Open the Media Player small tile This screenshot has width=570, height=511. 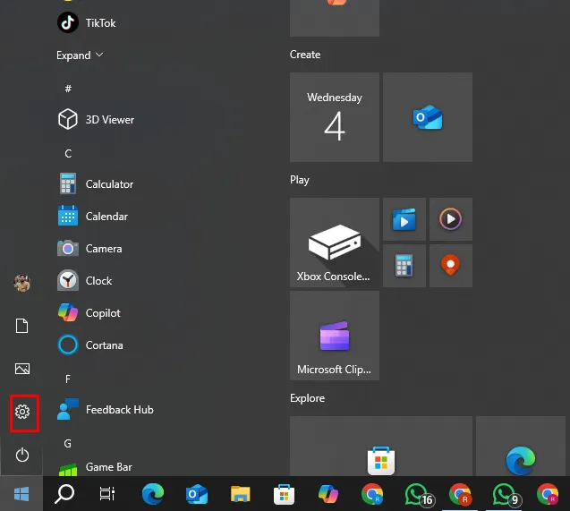coord(451,219)
